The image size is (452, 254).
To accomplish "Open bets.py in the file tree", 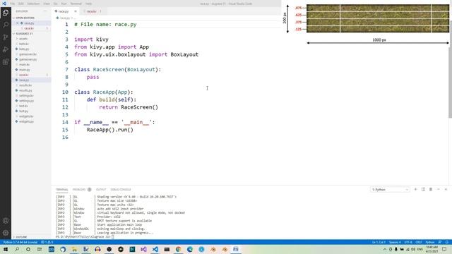I will (24, 49).
